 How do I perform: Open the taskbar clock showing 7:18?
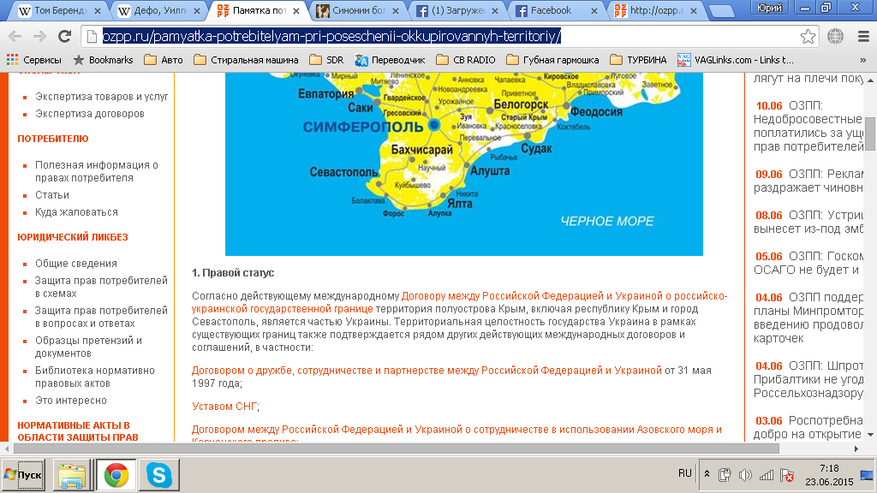point(829,475)
